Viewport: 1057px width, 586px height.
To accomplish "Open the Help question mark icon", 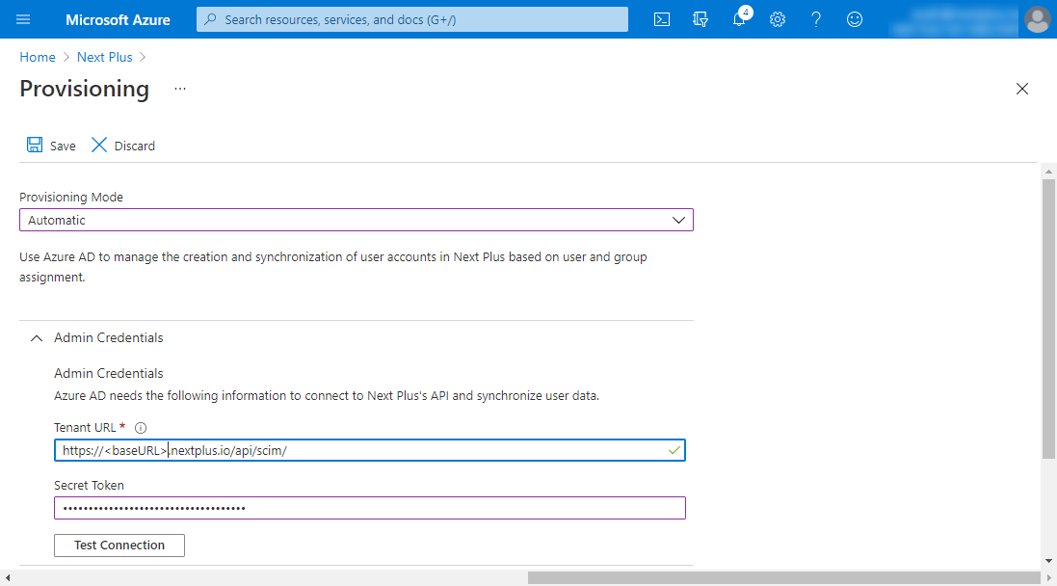I will click(x=816, y=19).
